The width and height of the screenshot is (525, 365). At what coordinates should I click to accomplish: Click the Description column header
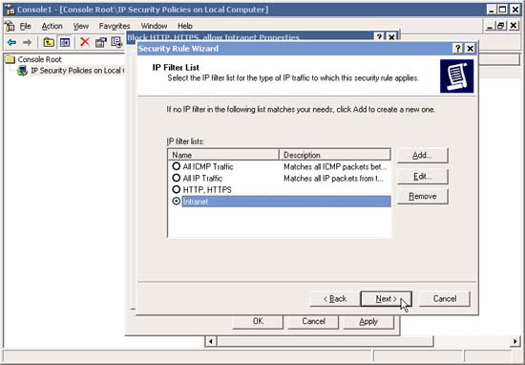pyautogui.click(x=335, y=155)
